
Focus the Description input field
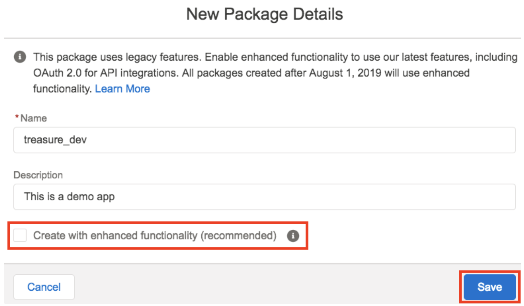pos(264,197)
